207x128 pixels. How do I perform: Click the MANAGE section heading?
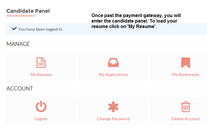coord(18,44)
